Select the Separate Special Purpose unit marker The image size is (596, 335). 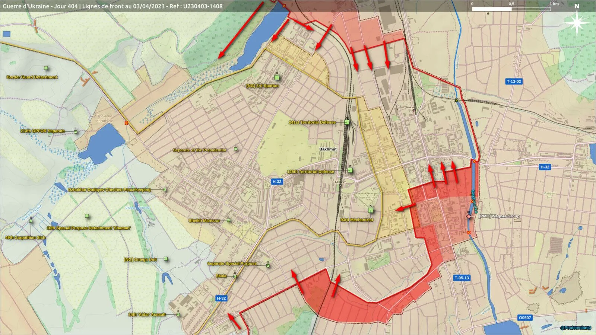coord(268,265)
